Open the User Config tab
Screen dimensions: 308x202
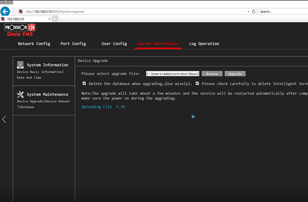coord(114,44)
